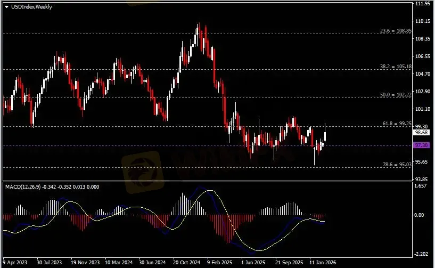The width and height of the screenshot is (435, 268).
Task: Select the 50.0 = 102.22 Fibonacci label
Action: pos(397,94)
